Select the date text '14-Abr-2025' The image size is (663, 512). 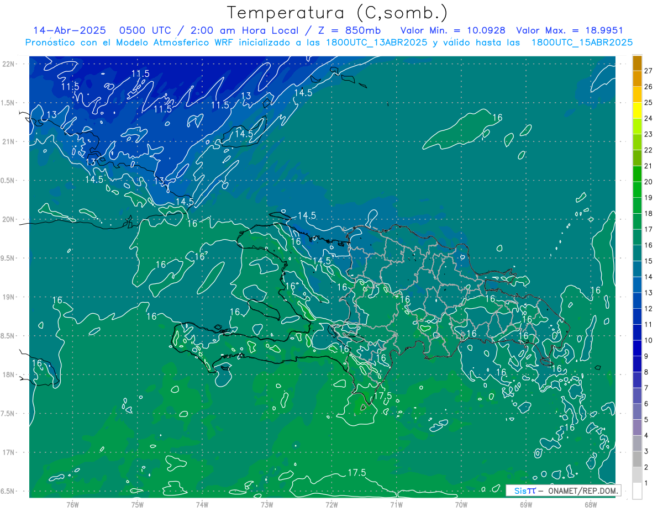click(x=69, y=30)
